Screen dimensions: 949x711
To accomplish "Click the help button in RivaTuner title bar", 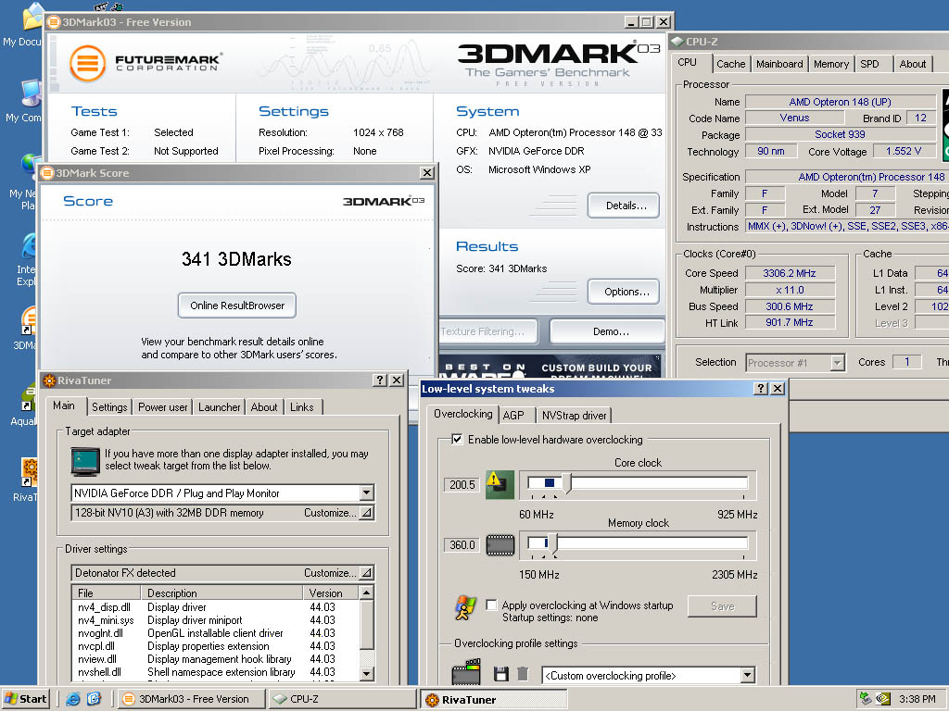I will coord(379,380).
